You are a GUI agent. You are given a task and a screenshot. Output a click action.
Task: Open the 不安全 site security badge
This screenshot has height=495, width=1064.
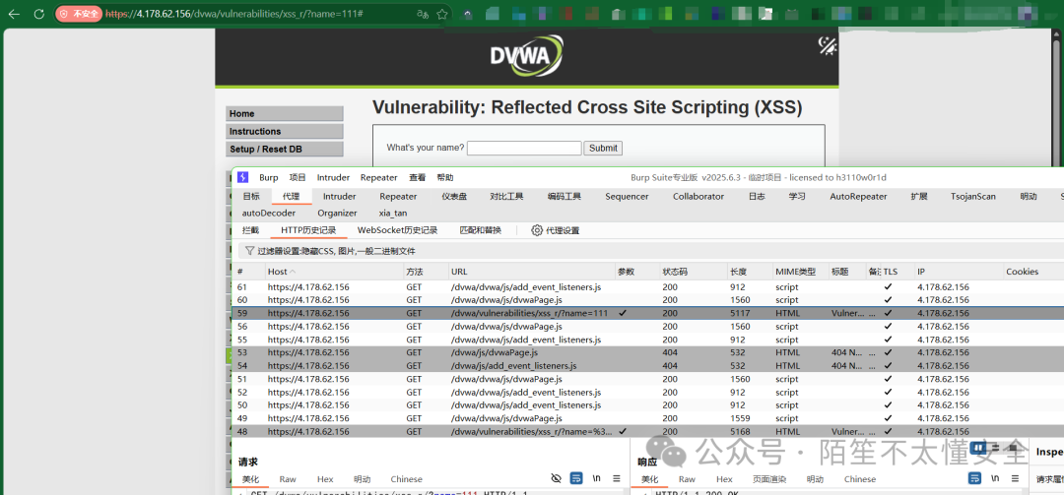78,14
